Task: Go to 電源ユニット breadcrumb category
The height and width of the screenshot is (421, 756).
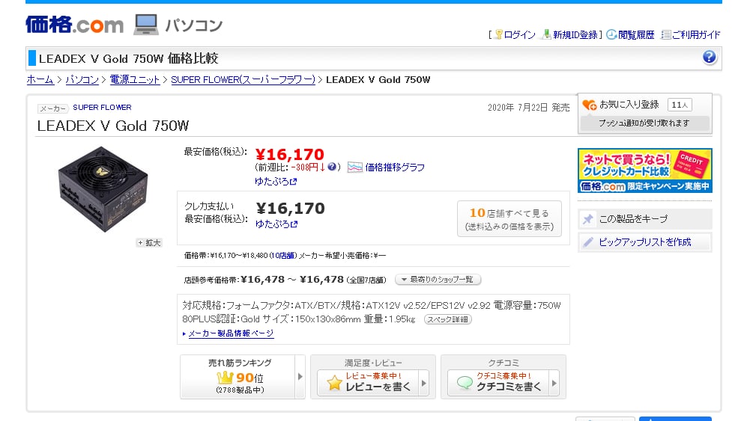Action: coord(135,80)
